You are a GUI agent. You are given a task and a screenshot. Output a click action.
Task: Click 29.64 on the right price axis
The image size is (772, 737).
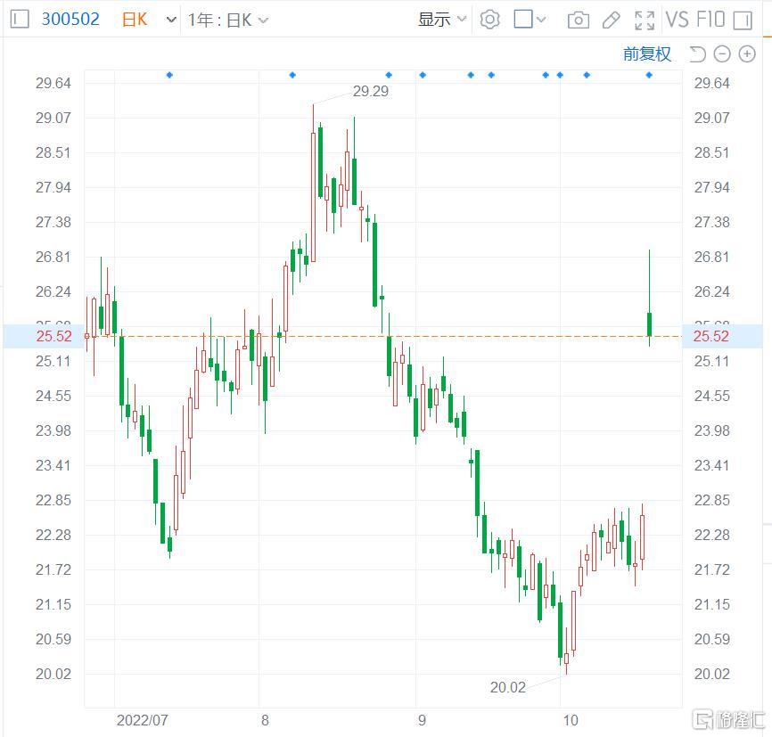click(x=712, y=83)
